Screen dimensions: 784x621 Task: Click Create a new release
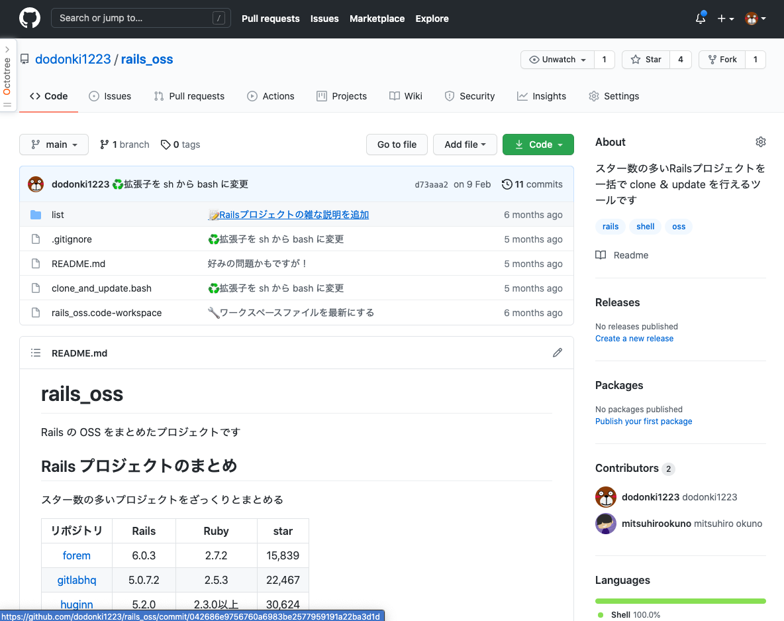[634, 338]
